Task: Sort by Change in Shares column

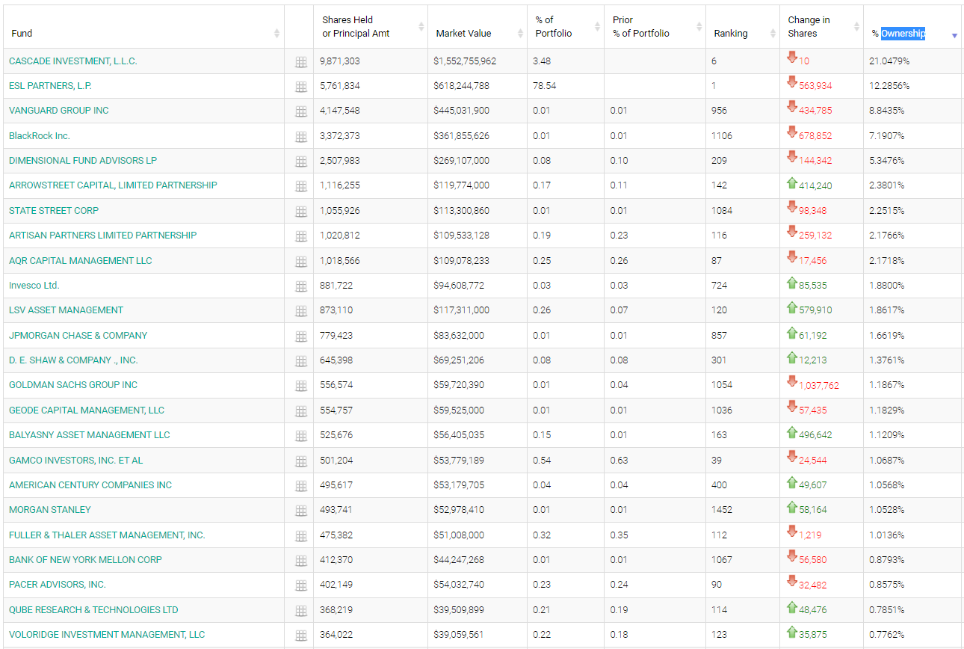Action: 821,27
